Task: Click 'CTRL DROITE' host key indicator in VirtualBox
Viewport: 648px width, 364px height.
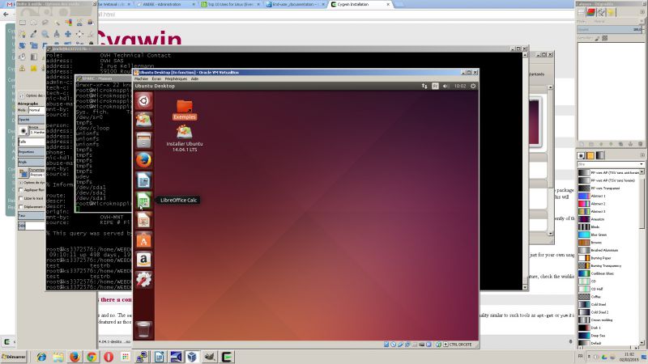Action: coord(460,345)
